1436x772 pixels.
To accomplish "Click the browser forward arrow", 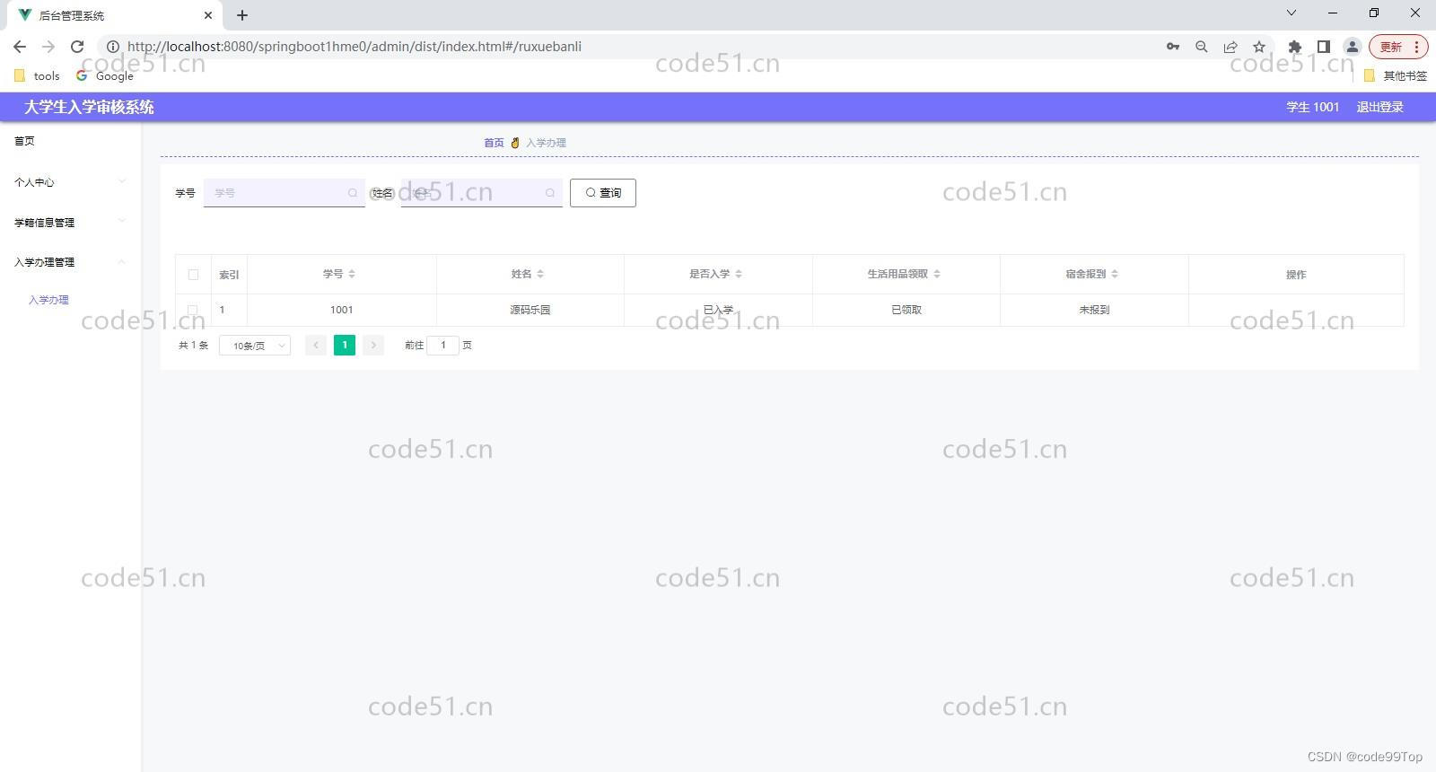I will pos(48,47).
